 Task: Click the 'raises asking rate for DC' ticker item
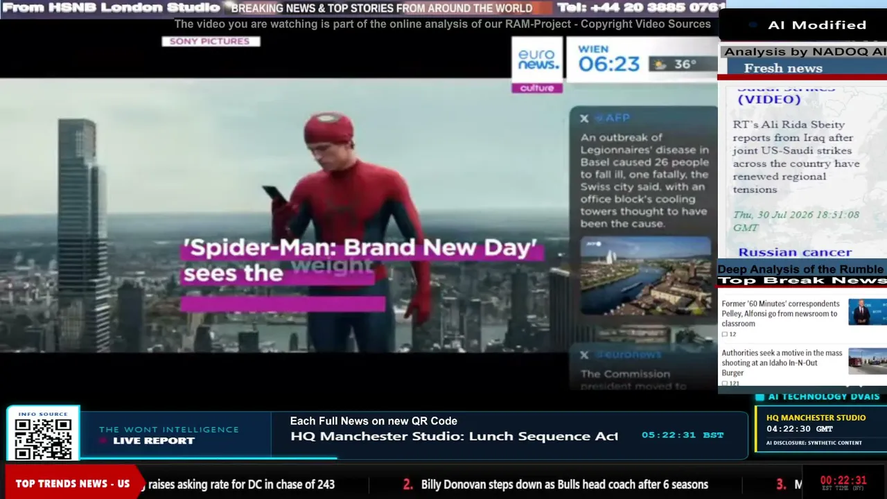point(241,484)
